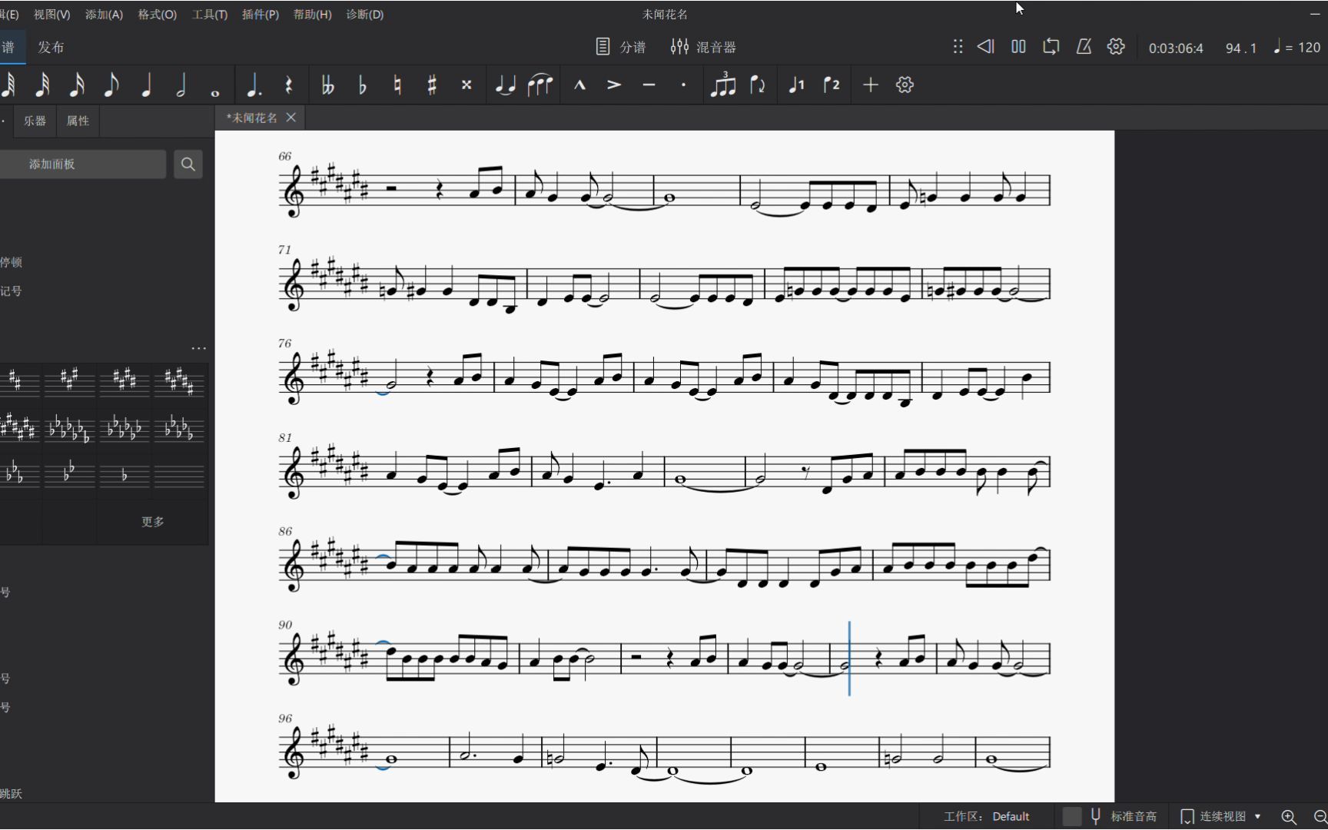
Task: Click the playback toolbar drag handle
Action: click(x=958, y=47)
